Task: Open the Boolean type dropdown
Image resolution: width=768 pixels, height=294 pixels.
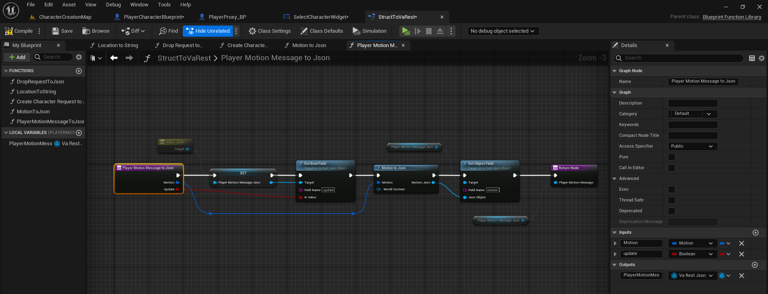Action: click(693, 254)
